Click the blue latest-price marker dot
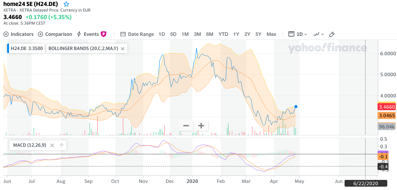 (296, 107)
